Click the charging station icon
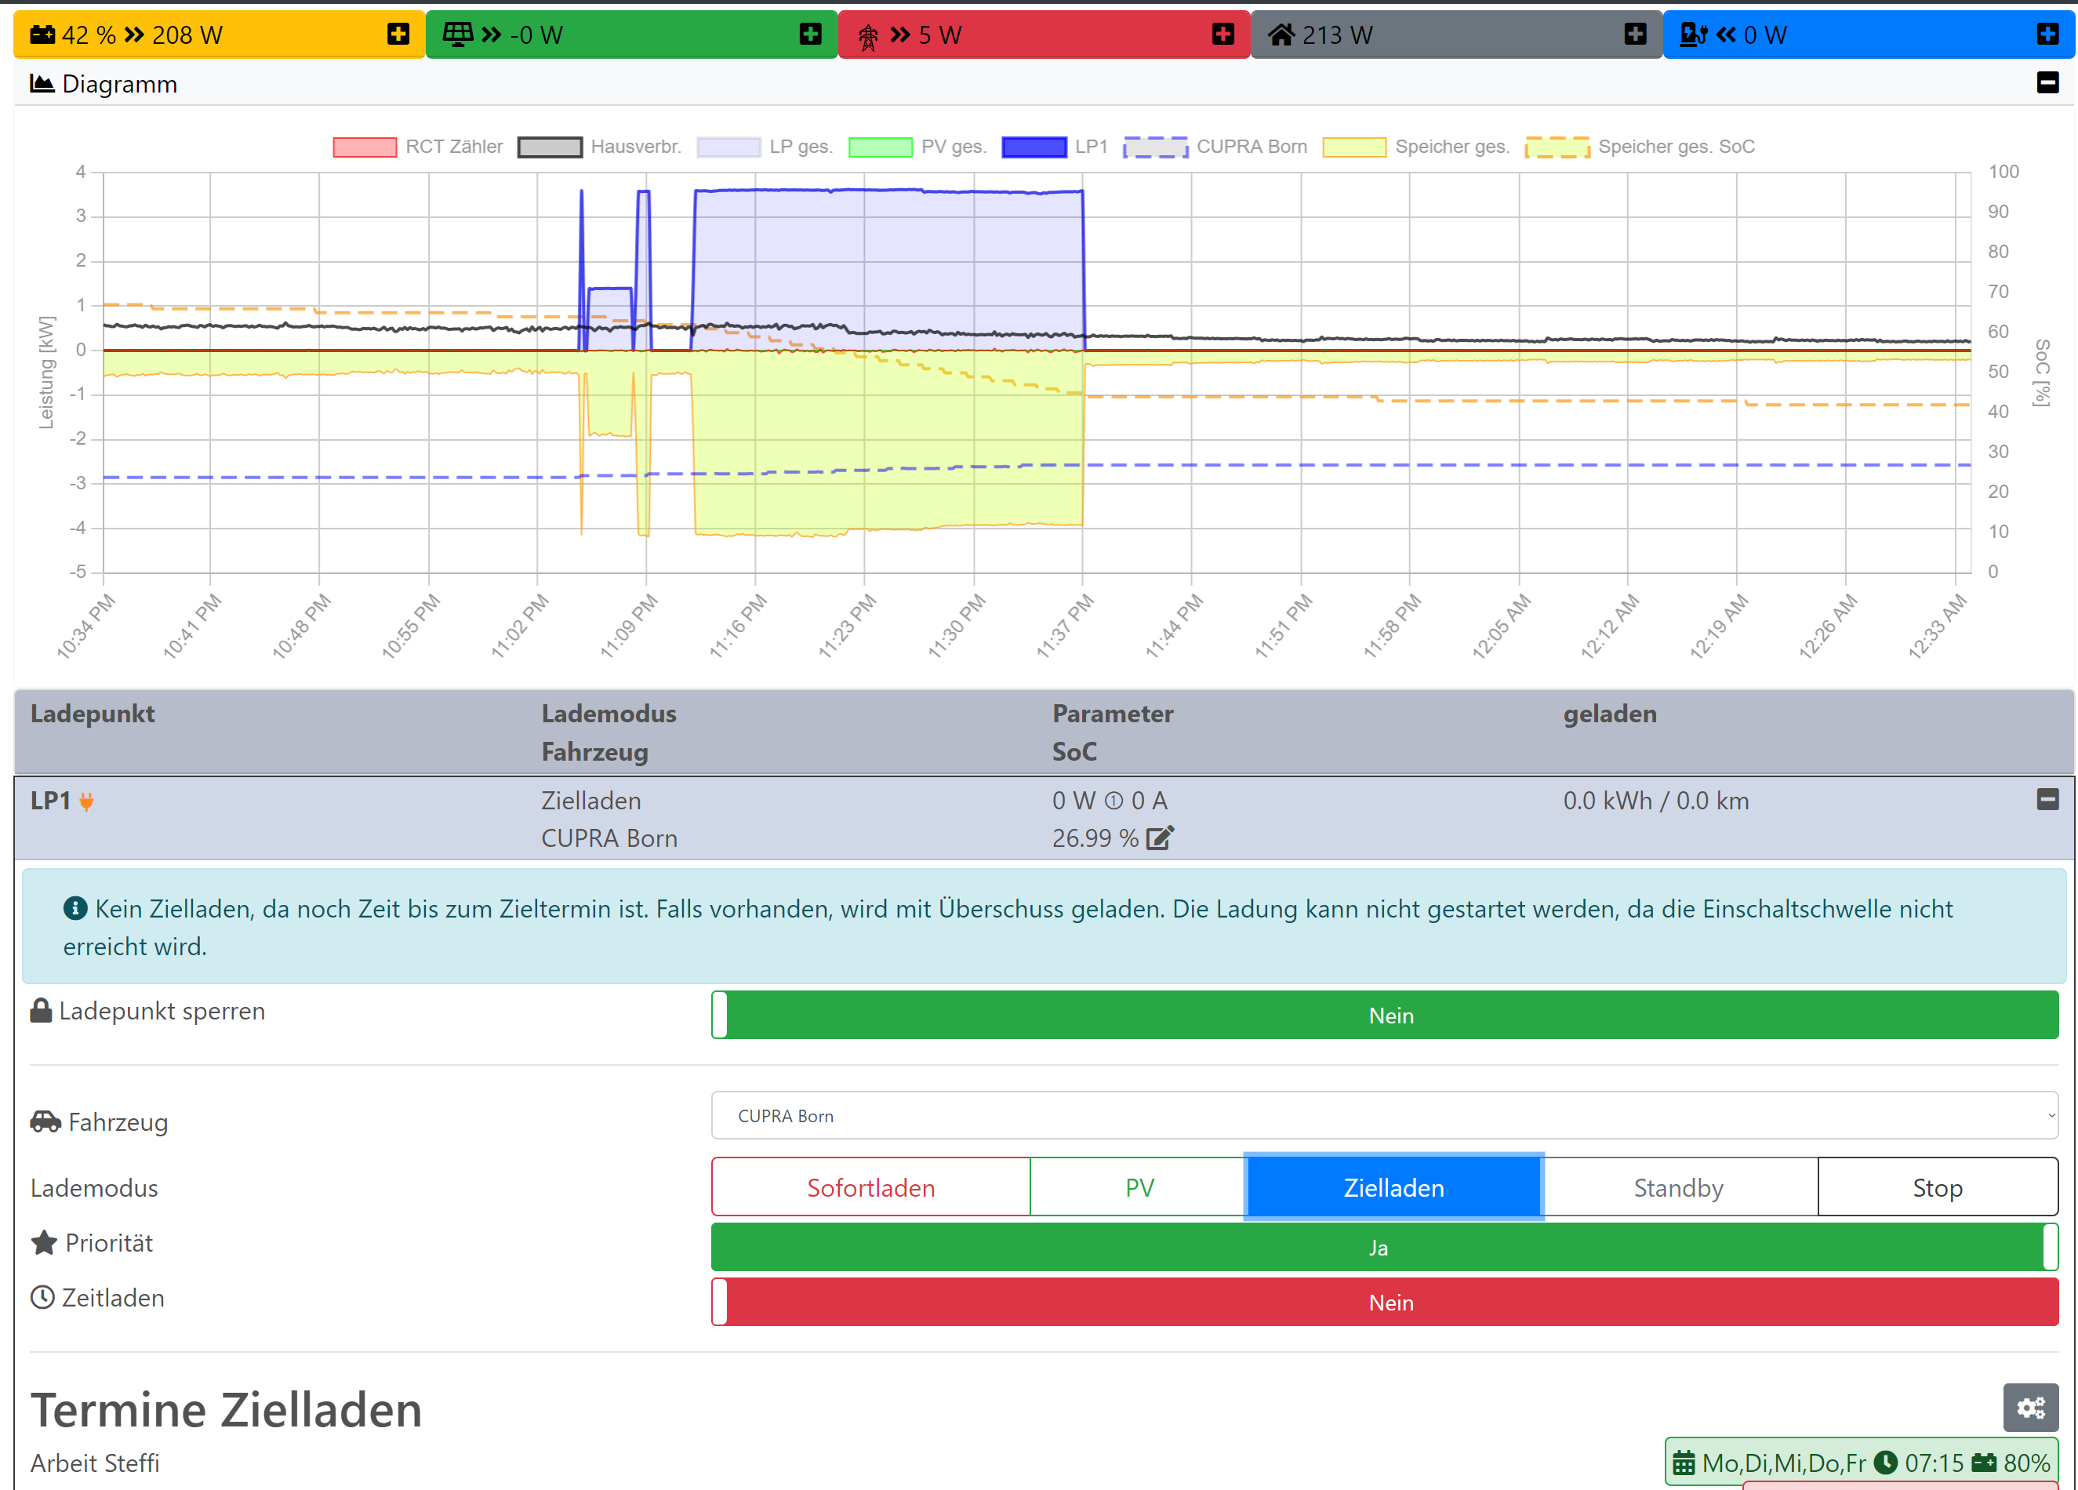Viewport: 2078px width, 1490px height. click(x=1692, y=35)
